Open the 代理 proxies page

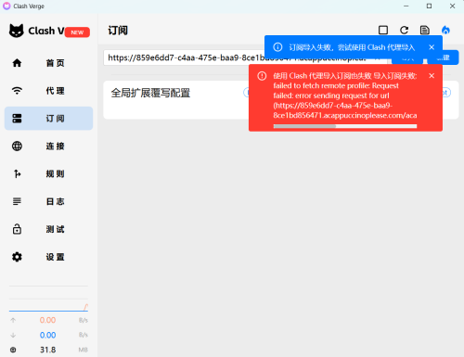[x=48, y=91]
